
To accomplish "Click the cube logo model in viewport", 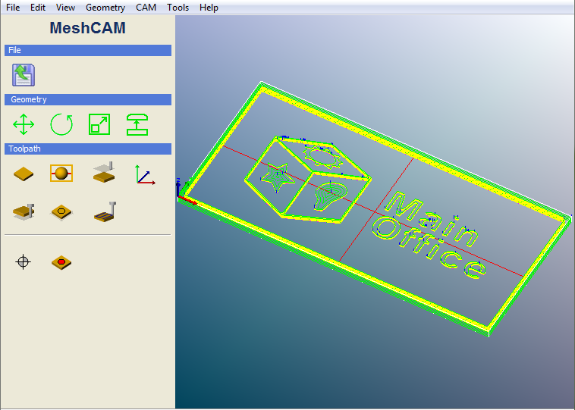I will tap(308, 180).
